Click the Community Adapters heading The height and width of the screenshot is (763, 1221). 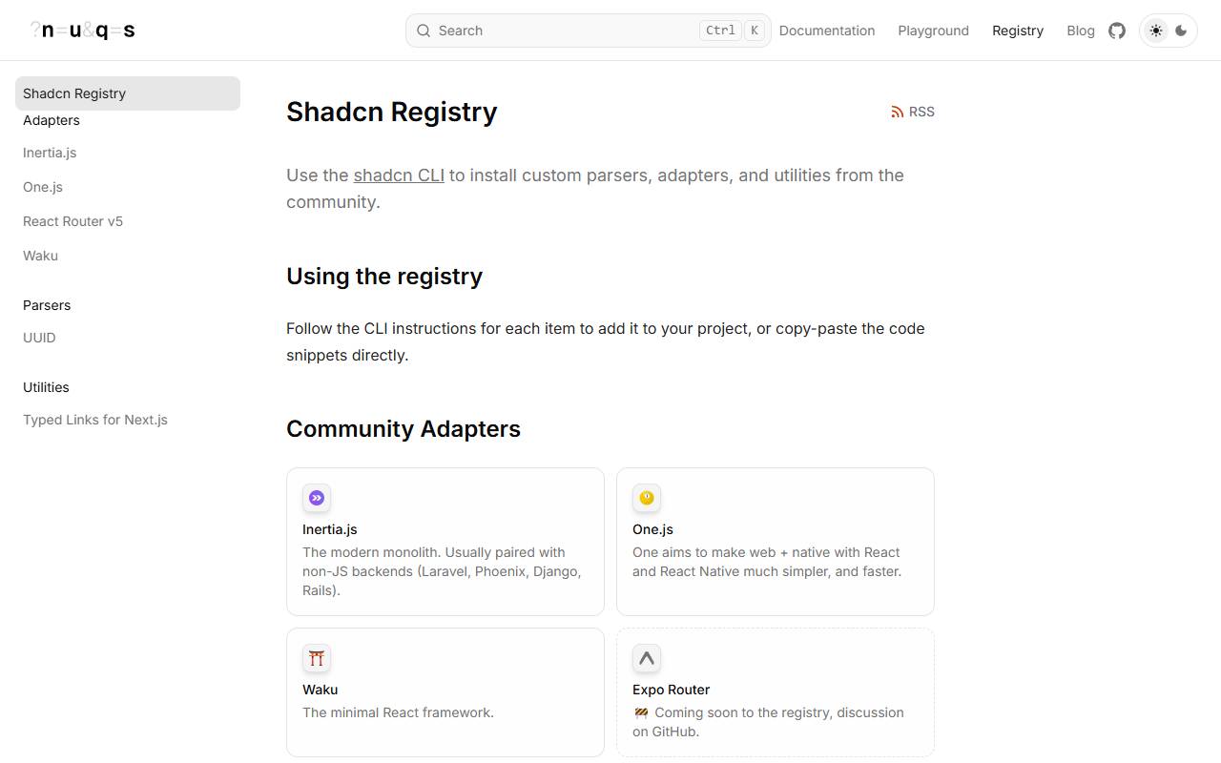(x=404, y=429)
